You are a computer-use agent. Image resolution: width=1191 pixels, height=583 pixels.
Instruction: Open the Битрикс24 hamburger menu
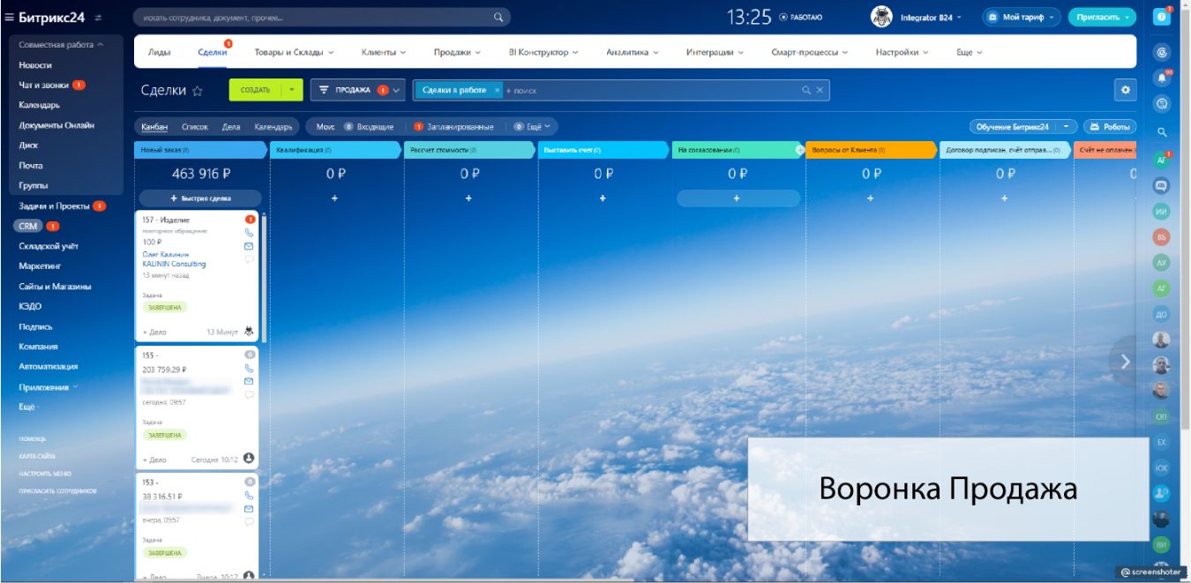point(9,17)
